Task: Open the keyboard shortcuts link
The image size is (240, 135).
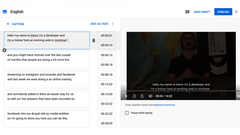Action: point(164,105)
